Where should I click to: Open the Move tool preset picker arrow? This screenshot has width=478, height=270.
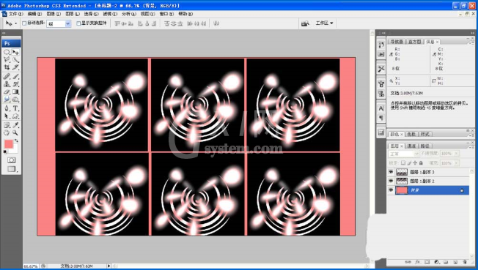tap(16, 23)
